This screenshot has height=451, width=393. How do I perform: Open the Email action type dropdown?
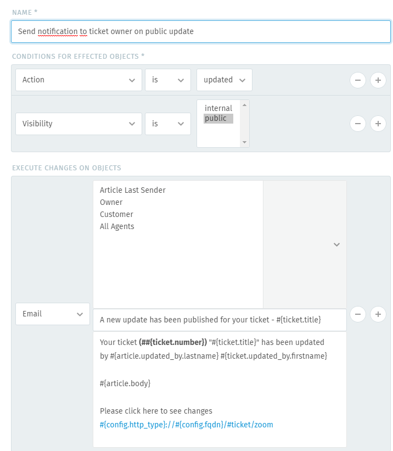[x=52, y=314]
